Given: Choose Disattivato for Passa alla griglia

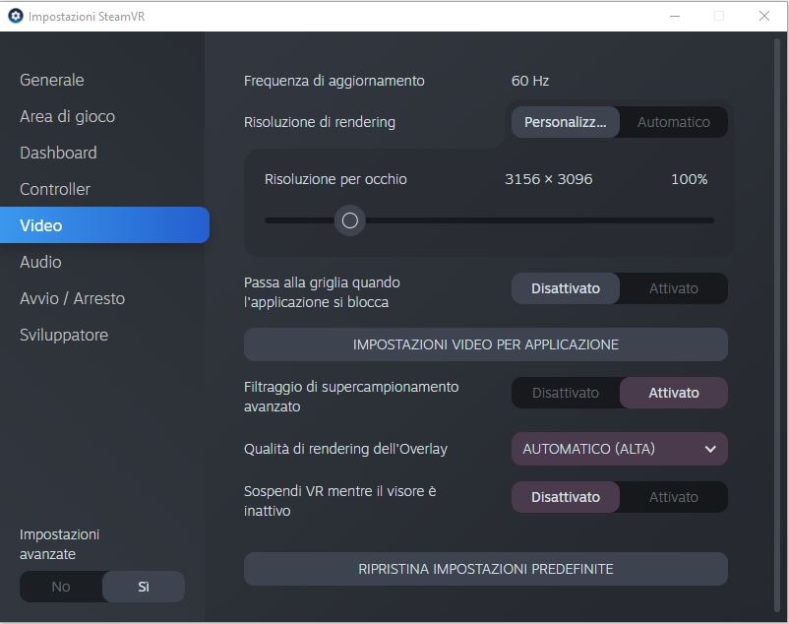Looking at the screenshot, I should pyautogui.click(x=566, y=288).
